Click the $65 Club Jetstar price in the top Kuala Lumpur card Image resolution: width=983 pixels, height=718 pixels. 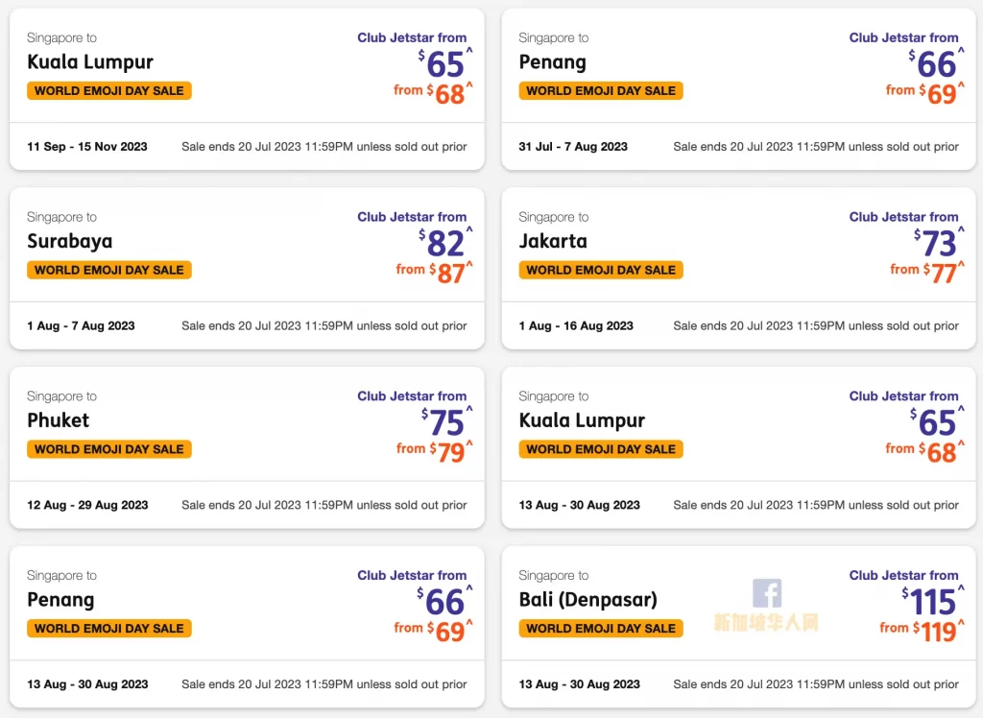tap(445, 63)
